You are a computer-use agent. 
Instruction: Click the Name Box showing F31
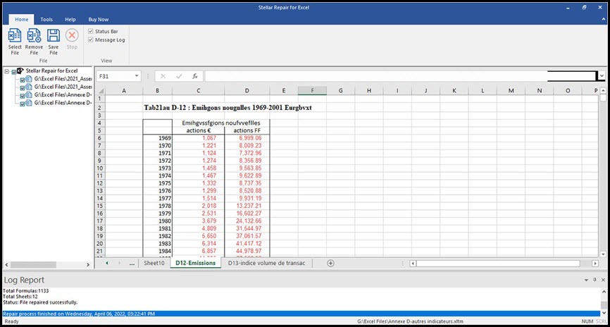[115, 76]
